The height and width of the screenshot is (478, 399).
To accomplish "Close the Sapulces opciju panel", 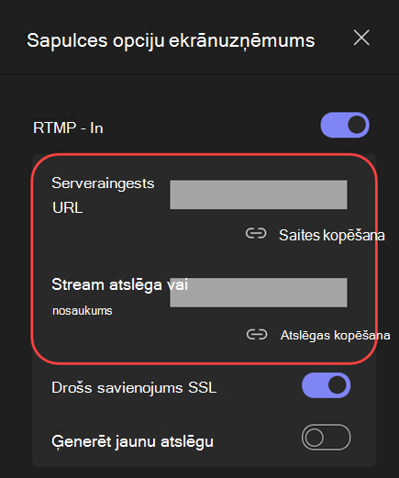I will (x=361, y=38).
